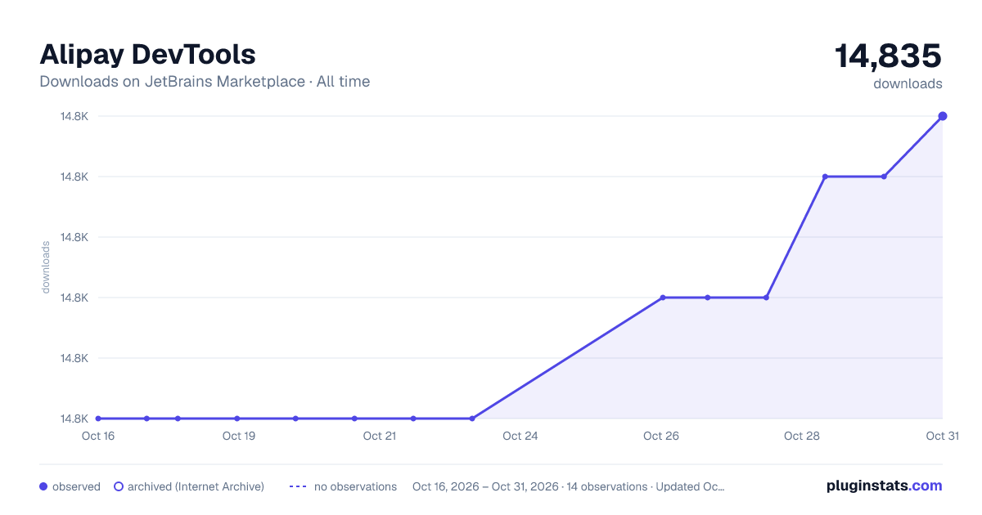Select the first data point above Oct 16
982x515 pixels.
98,419
